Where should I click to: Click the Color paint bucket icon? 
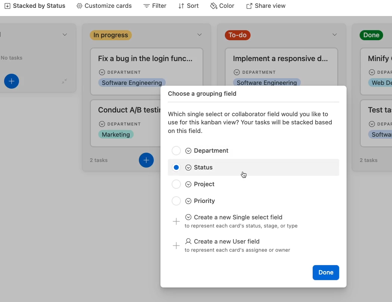214,6
